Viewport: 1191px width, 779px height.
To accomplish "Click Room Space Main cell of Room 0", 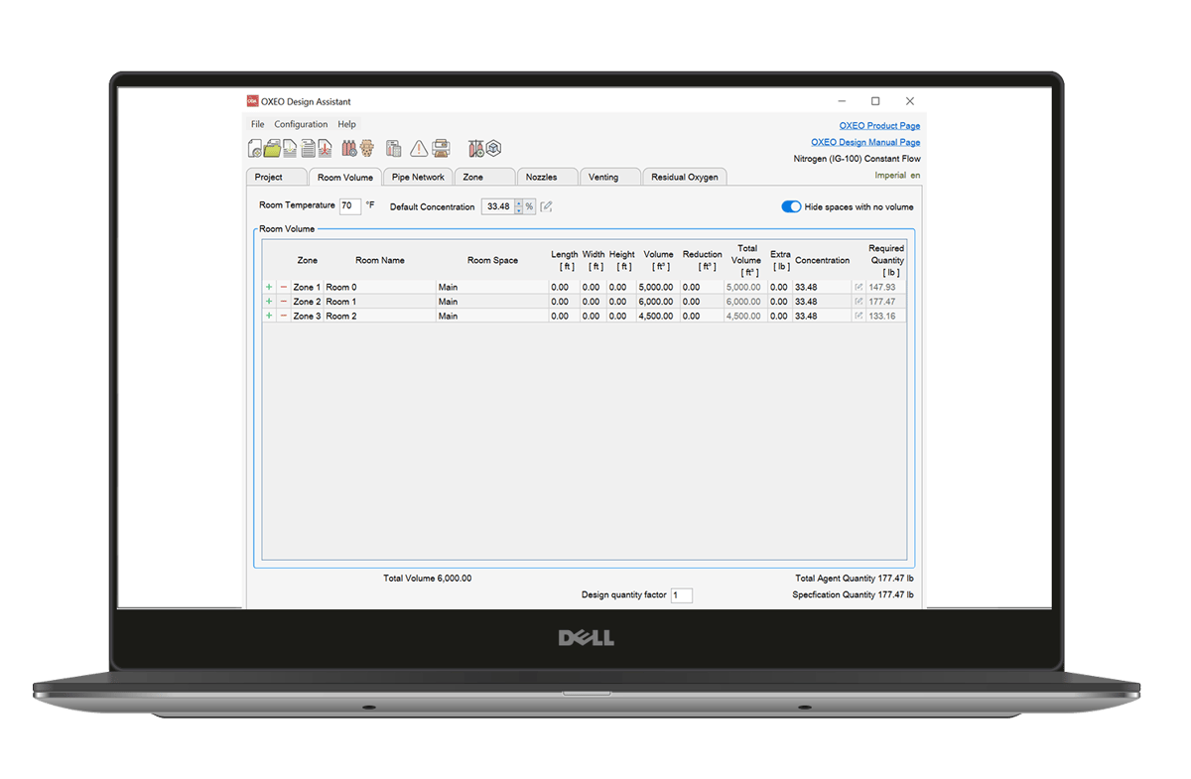I will 492,287.
